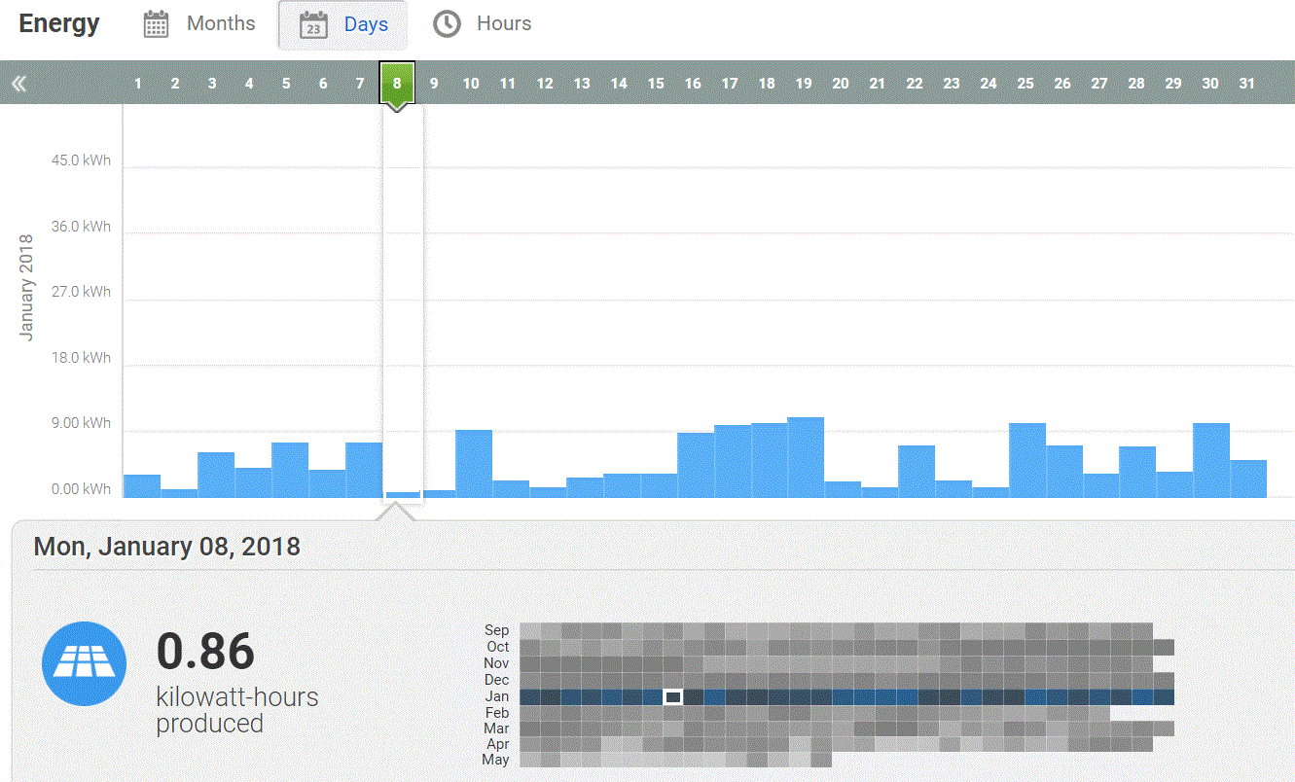Click the tallest bar for day 19
1295x782 pixels.
[806, 457]
